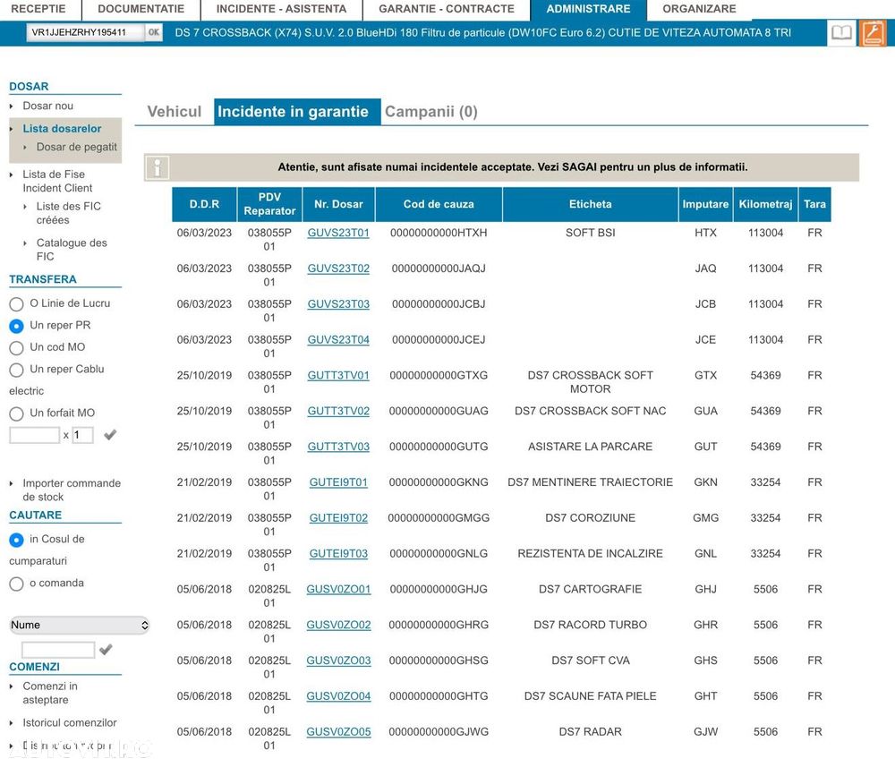Click the Cod de cauza column header
Viewport: 895px width, 767px height.
tap(439, 204)
